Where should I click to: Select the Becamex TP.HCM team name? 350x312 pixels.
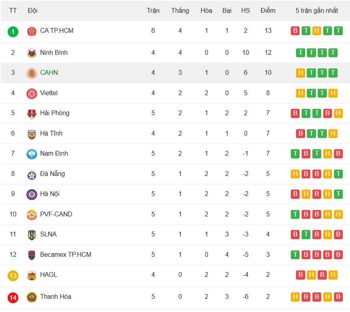pyautogui.click(x=66, y=254)
